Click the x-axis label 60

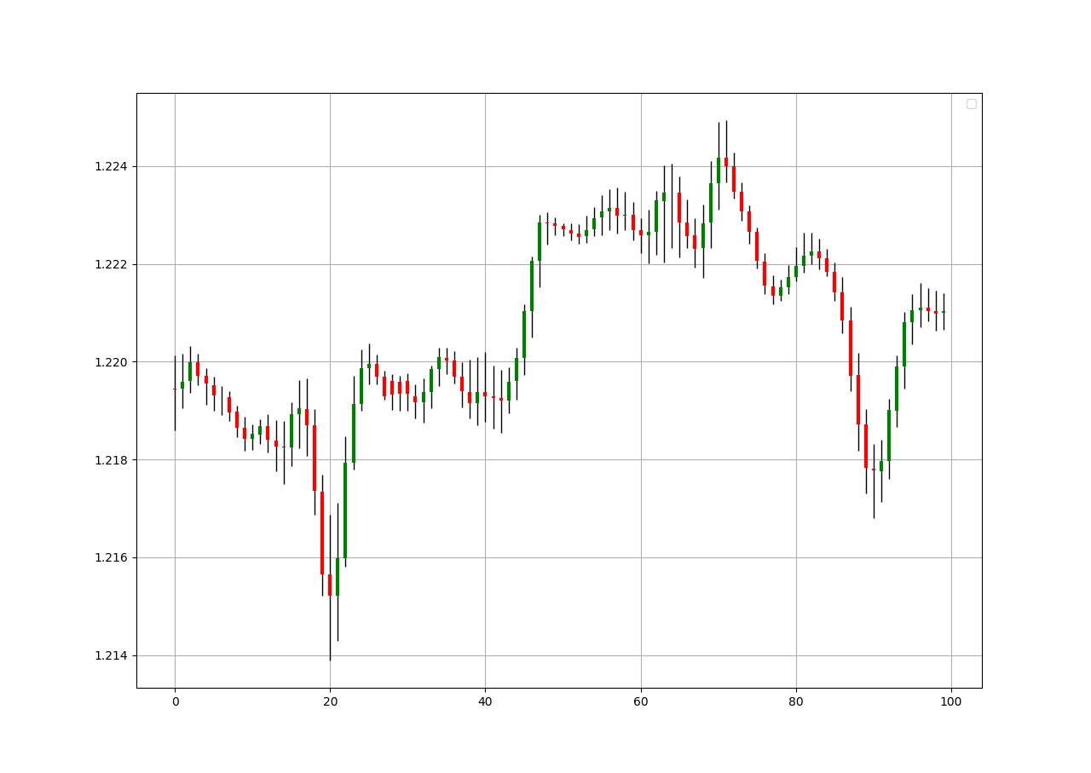point(641,701)
